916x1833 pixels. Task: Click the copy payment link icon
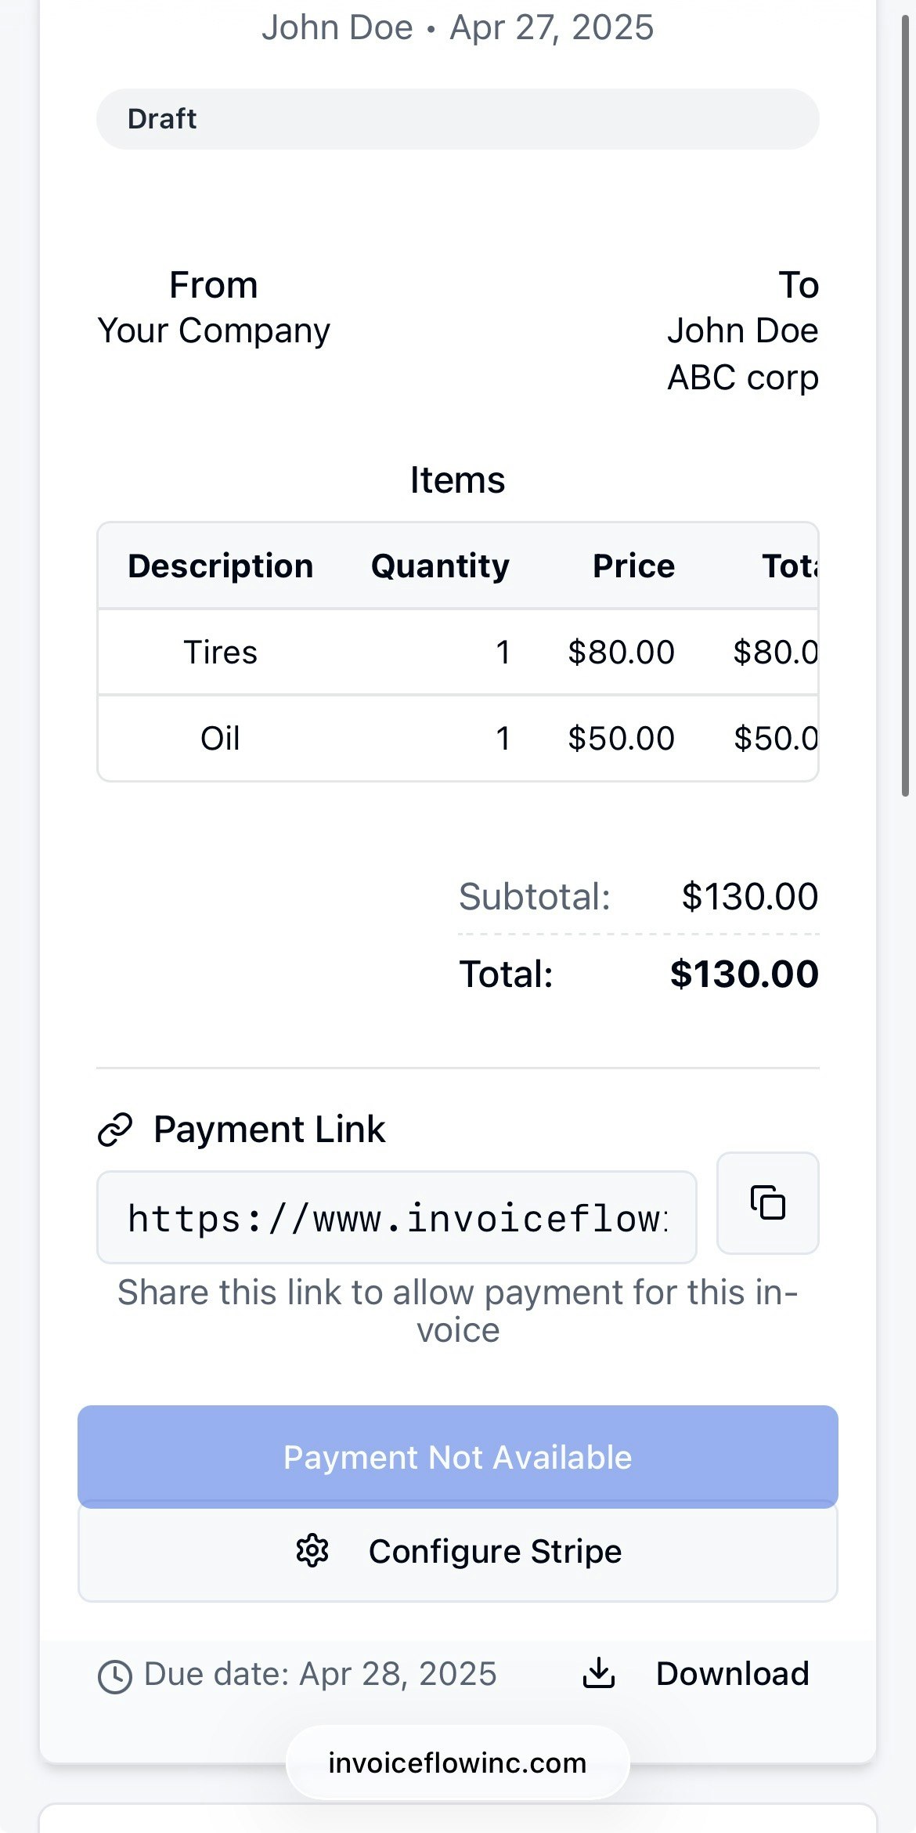[x=767, y=1202]
